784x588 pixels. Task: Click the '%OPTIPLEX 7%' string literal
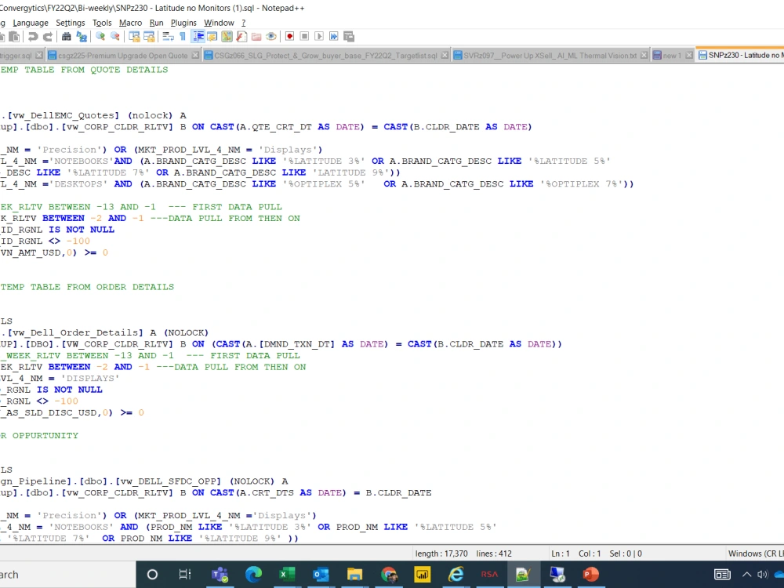[x=581, y=184]
